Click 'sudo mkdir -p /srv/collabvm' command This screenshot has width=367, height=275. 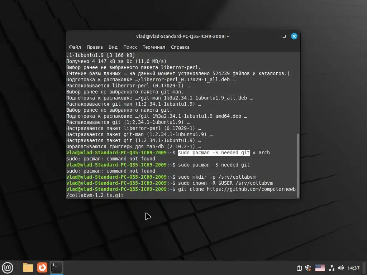[217, 177]
